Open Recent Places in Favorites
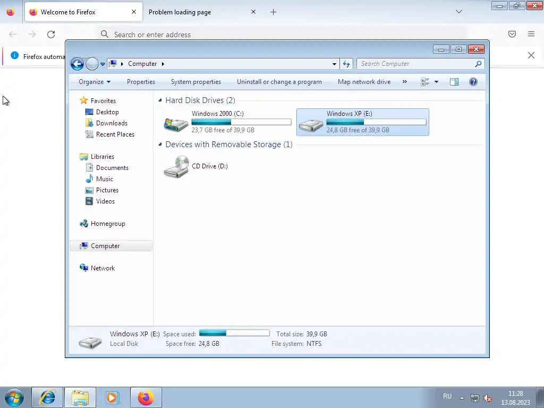The height and width of the screenshot is (408, 544). (115, 134)
